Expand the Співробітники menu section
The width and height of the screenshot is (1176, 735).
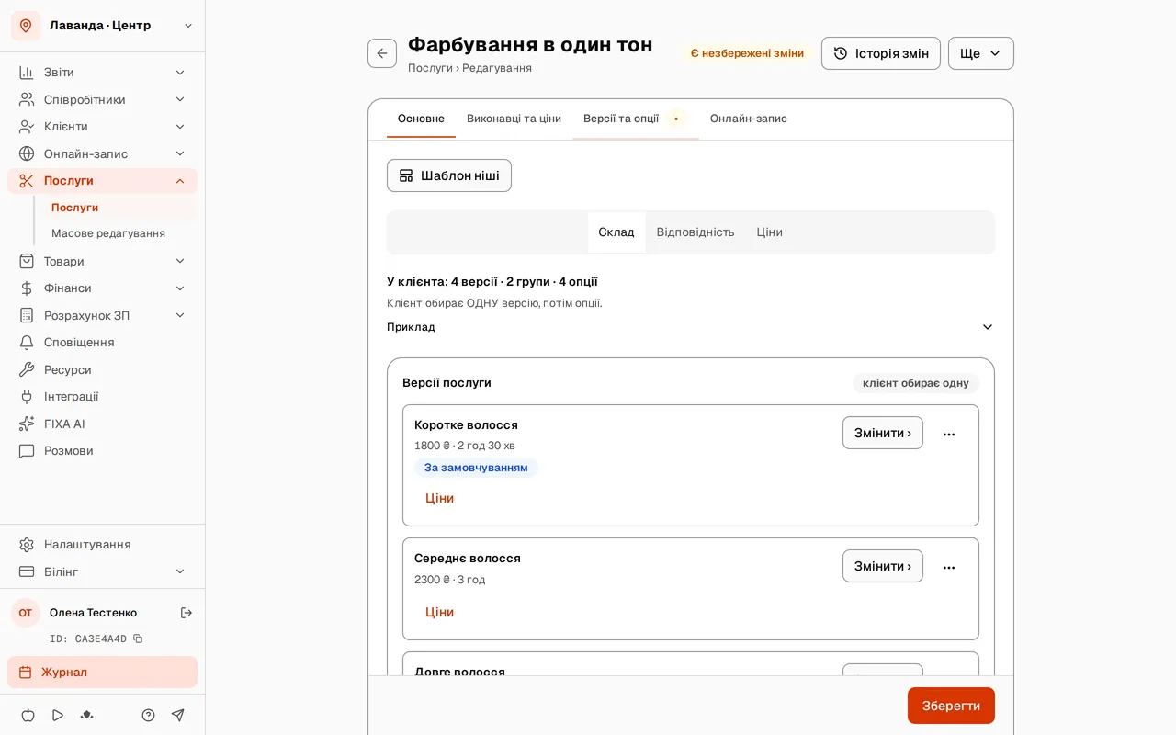[x=180, y=99]
